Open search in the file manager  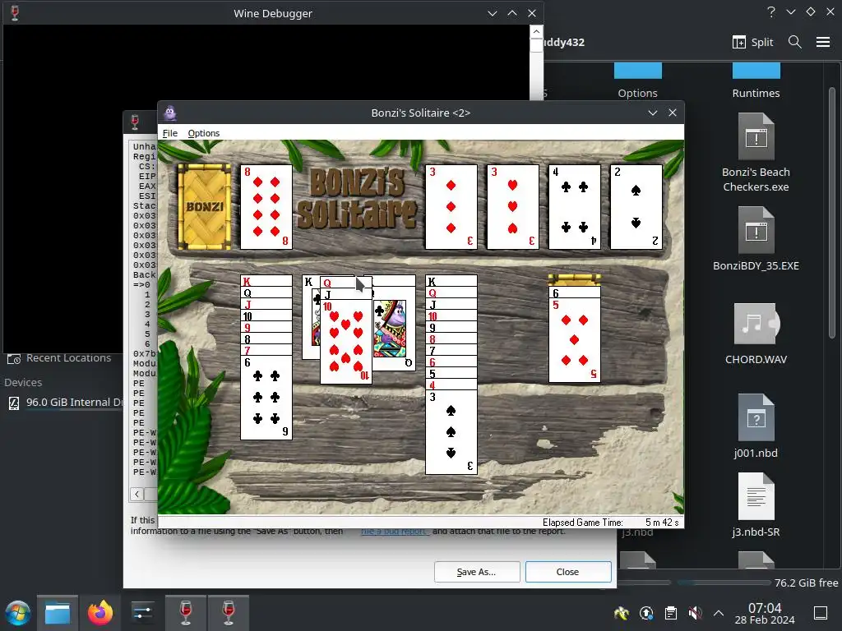[x=795, y=42]
